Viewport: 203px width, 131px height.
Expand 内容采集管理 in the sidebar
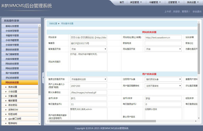[x=20, y=59]
